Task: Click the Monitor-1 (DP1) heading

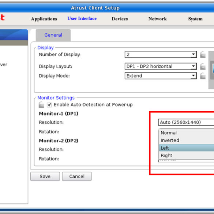Action: (x=59, y=113)
